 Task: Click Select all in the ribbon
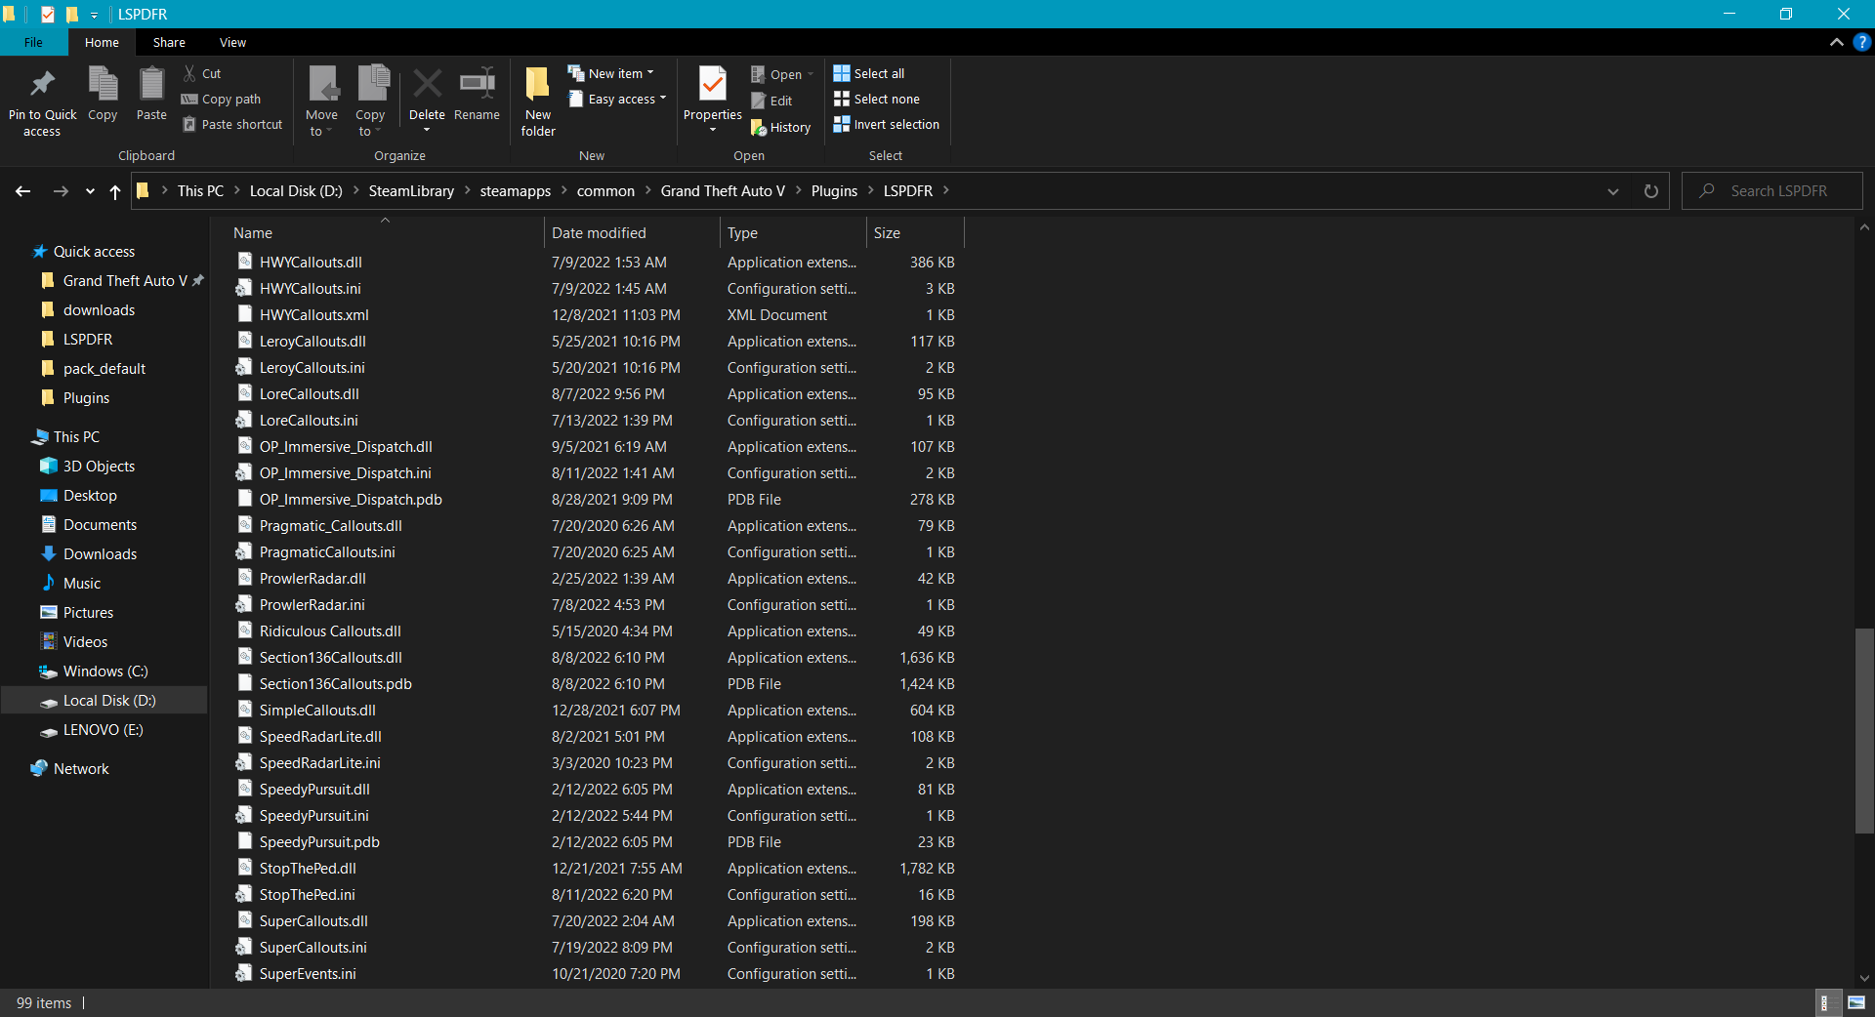(869, 73)
